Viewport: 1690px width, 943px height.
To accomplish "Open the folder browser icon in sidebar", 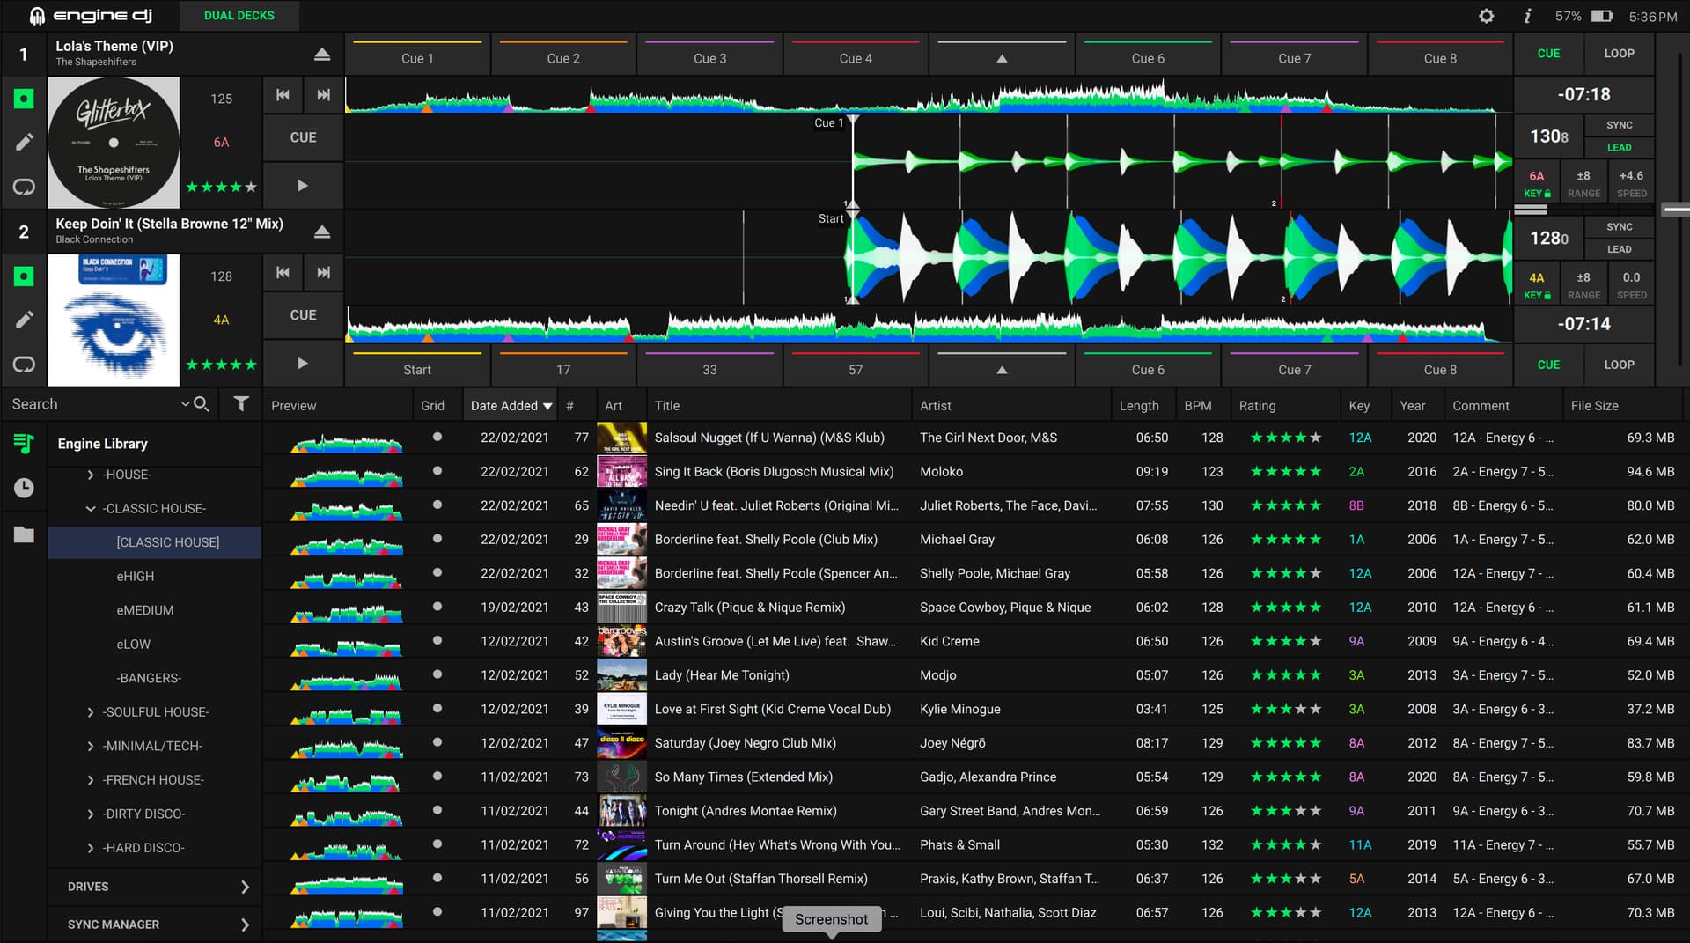I will click(x=24, y=534).
